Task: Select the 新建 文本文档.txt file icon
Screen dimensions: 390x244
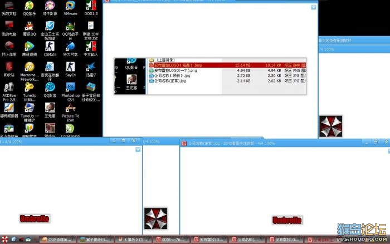Action: (x=91, y=31)
